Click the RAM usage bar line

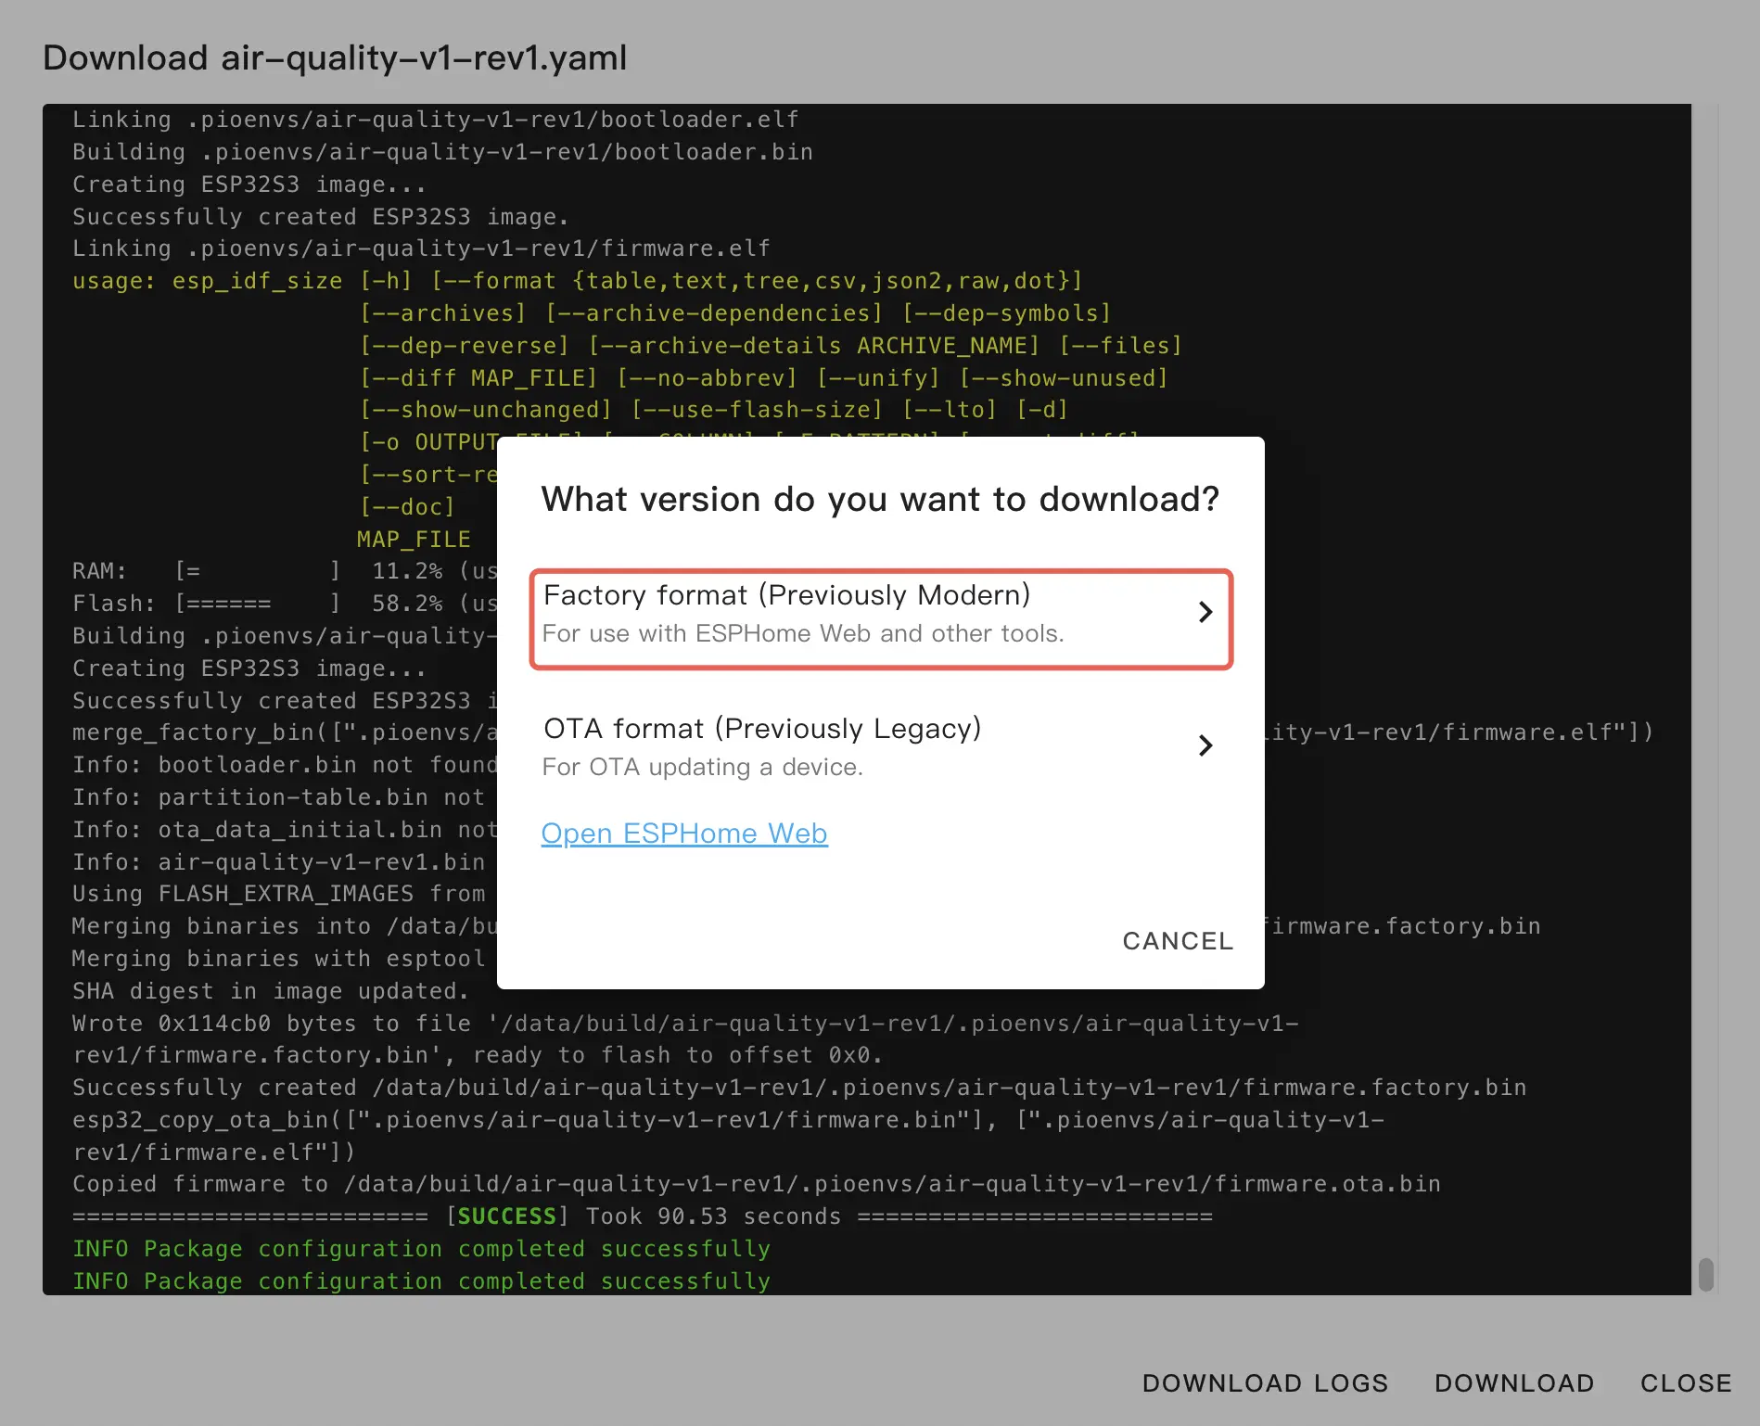(x=278, y=571)
